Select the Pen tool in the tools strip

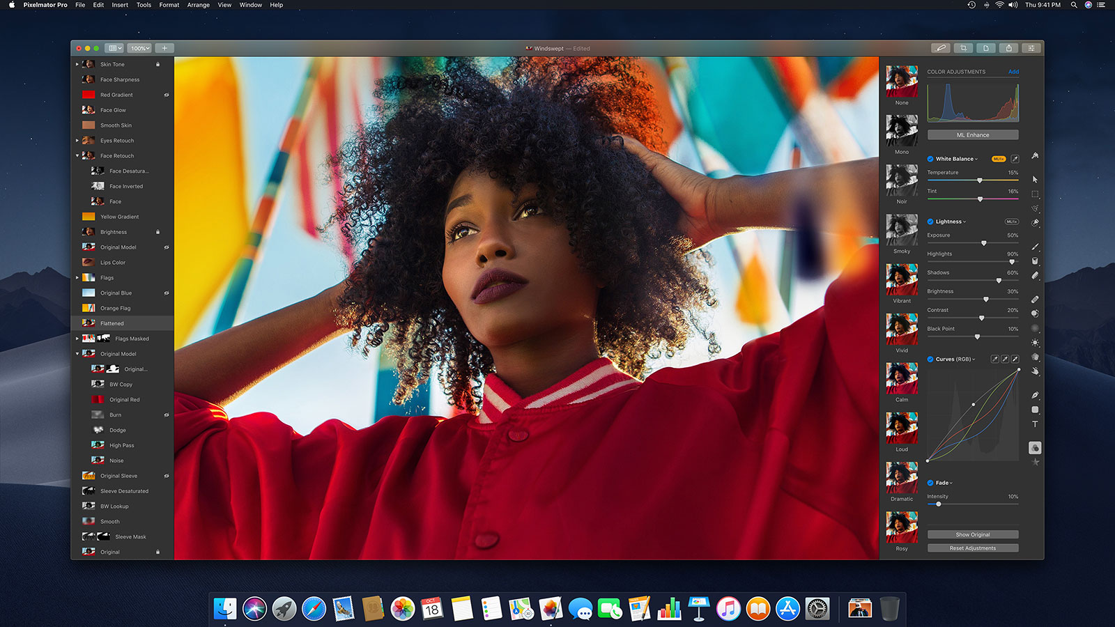[1035, 395]
